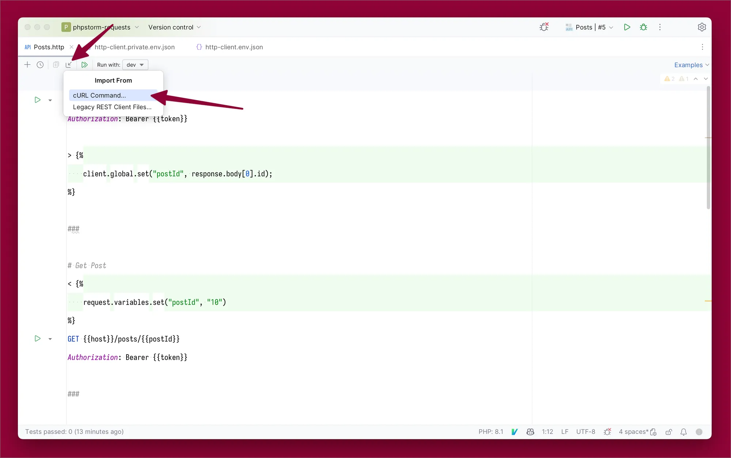This screenshot has height=458, width=731.
Task: Open the Examples dropdown link
Action: pos(692,65)
